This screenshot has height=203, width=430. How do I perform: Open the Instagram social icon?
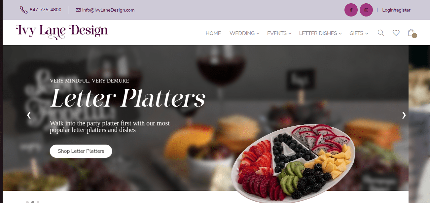coord(366,10)
